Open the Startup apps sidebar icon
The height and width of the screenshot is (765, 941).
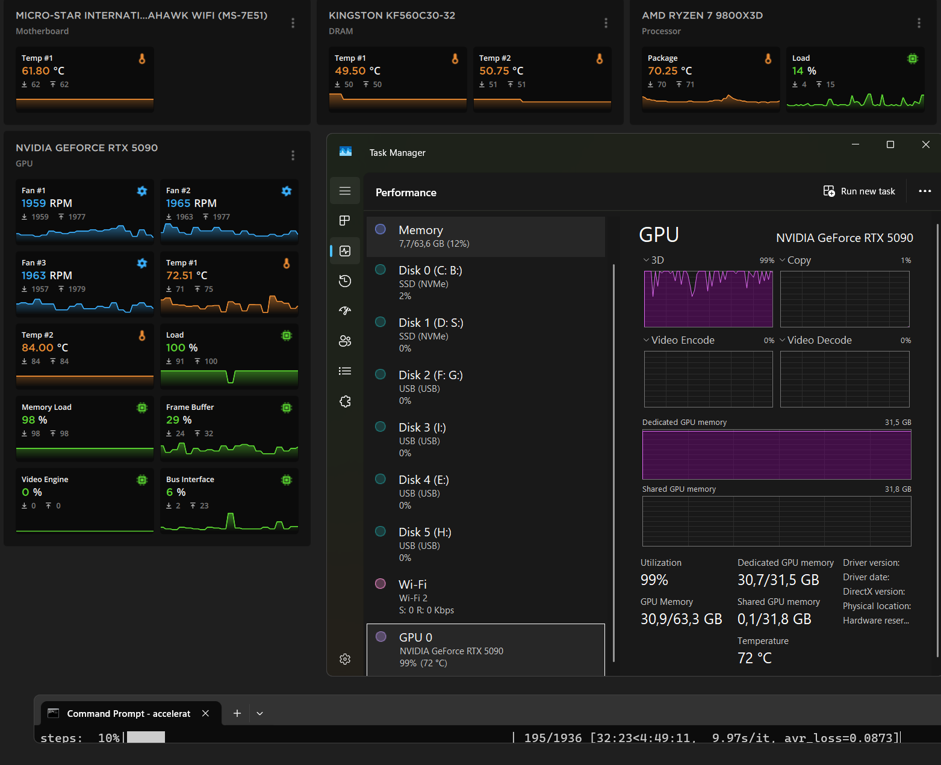point(345,311)
